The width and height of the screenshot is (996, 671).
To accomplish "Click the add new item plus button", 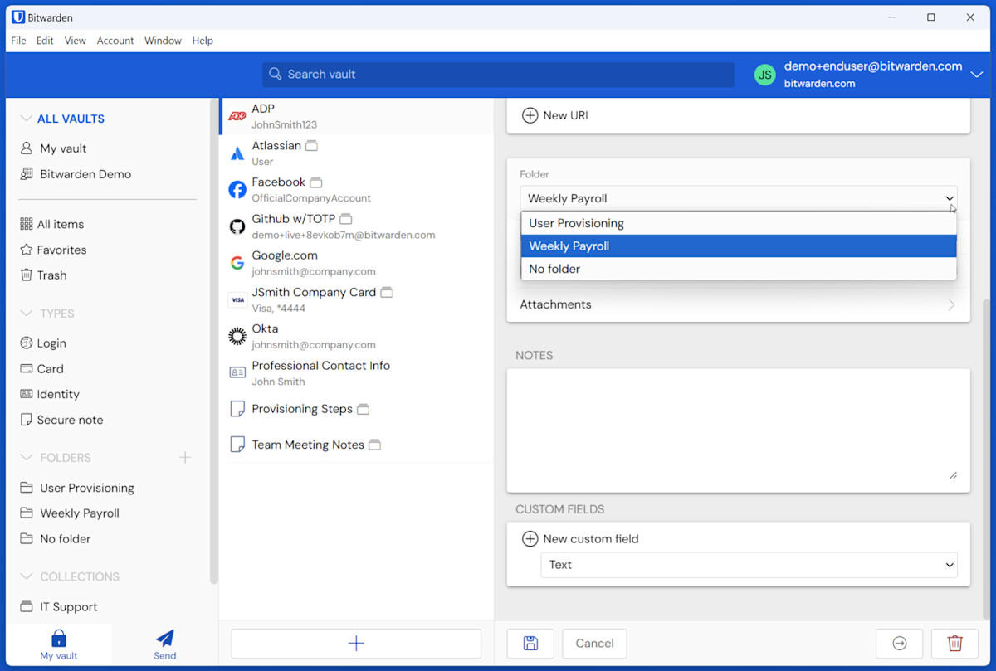I will (x=356, y=644).
